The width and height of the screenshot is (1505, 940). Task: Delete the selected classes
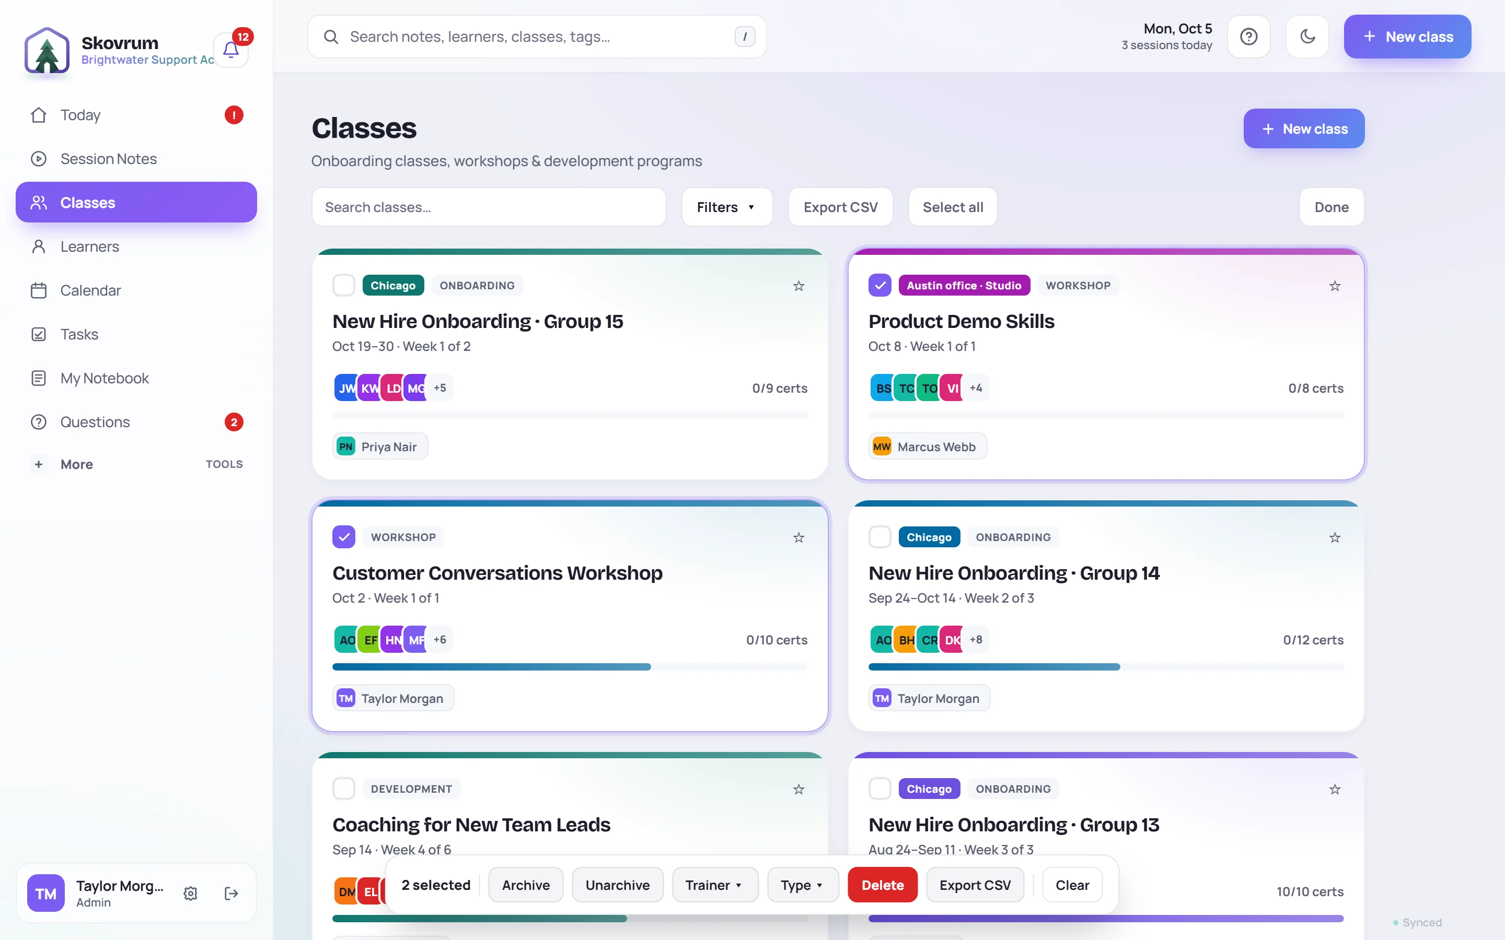pos(882,885)
